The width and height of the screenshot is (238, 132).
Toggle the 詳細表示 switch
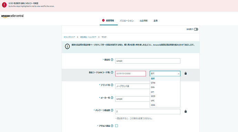(x=196, y=29)
